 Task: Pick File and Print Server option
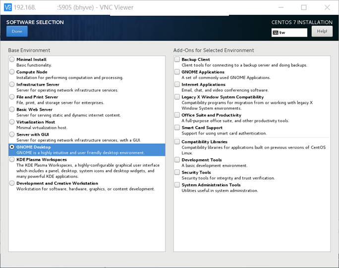pyautogui.click(x=12, y=97)
